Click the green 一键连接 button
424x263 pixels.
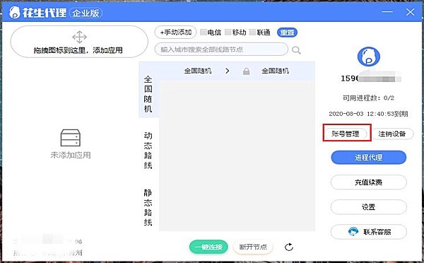click(x=208, y=247)
